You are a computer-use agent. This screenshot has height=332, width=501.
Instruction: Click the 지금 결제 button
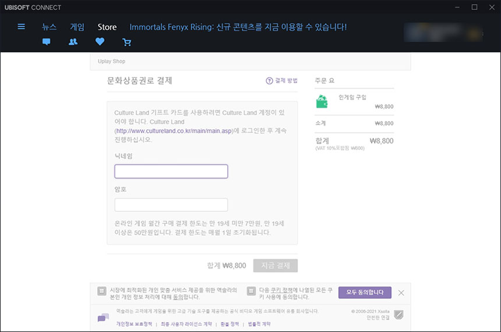[276, 265]
